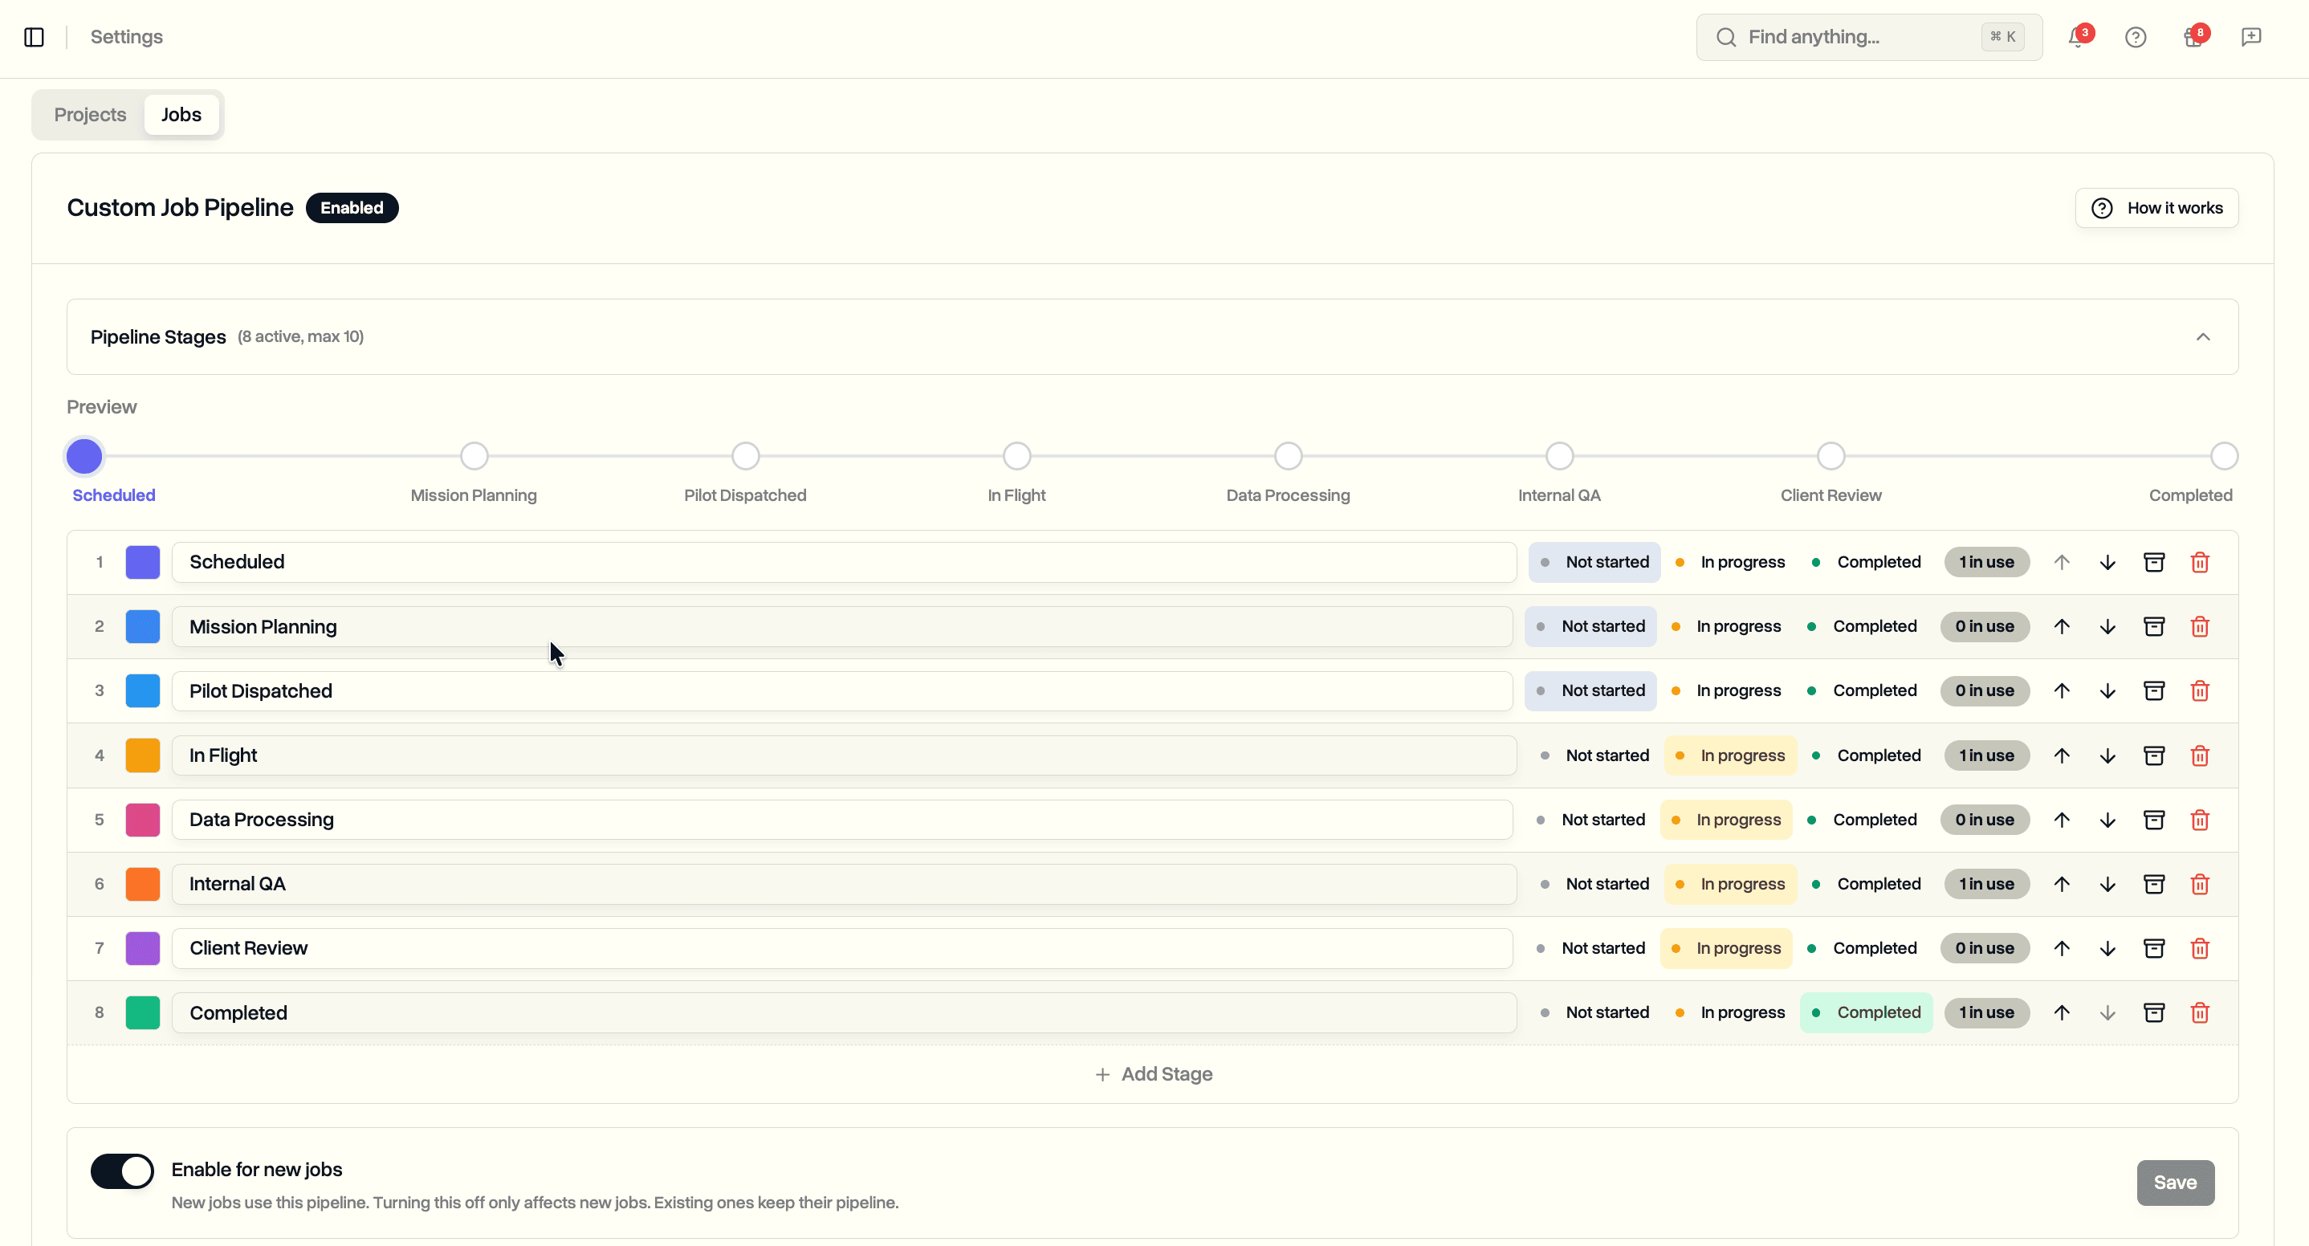This screenshot has height=1246, width=2309.
Task: Open notifications via the bell icon
Action: tap(2078, 37)
